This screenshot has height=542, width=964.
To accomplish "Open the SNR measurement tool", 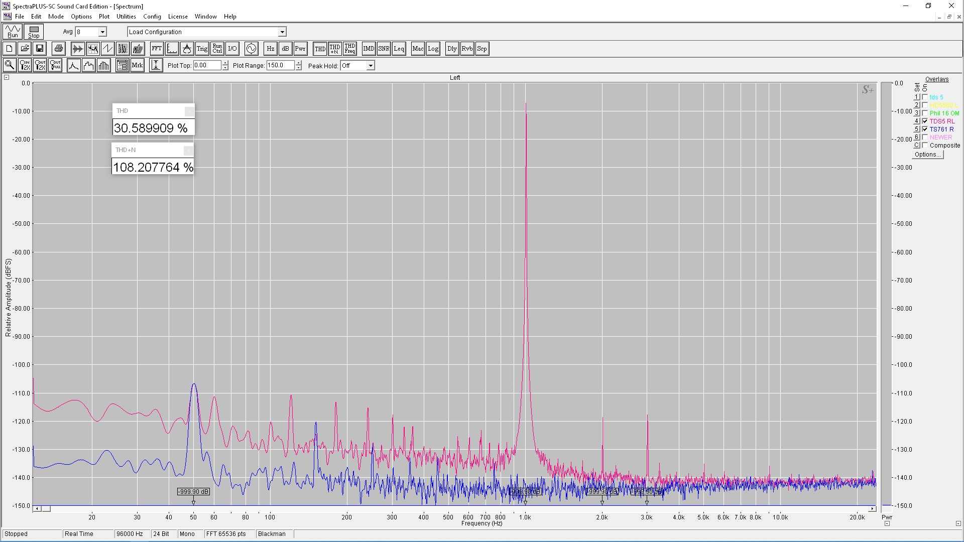I will (384, 49).
